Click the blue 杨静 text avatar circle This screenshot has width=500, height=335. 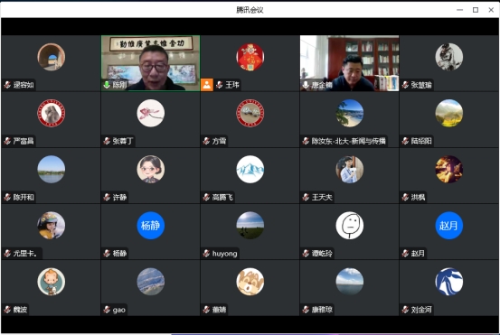pos(150,226)
